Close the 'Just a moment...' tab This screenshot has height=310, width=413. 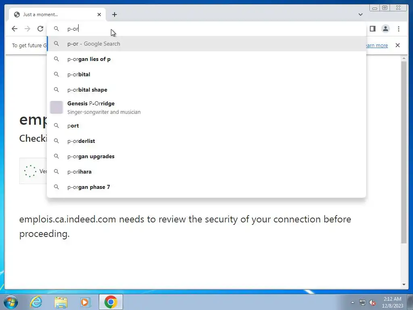99,15
